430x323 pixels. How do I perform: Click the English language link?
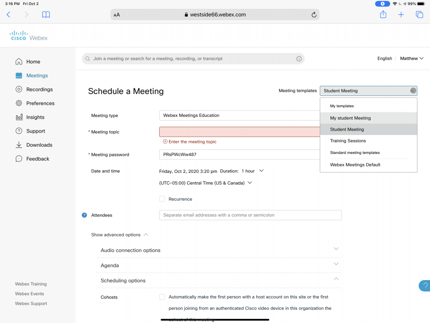385,58
